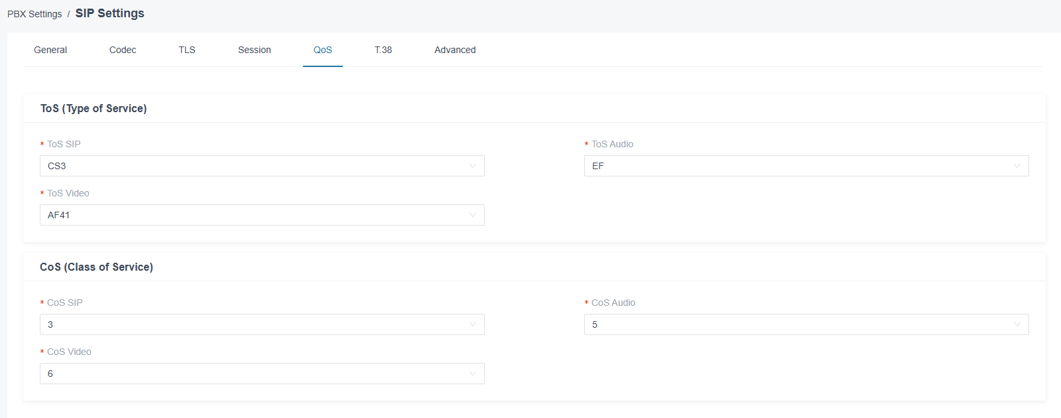Click the ToS Audio field label

(612, 144)
